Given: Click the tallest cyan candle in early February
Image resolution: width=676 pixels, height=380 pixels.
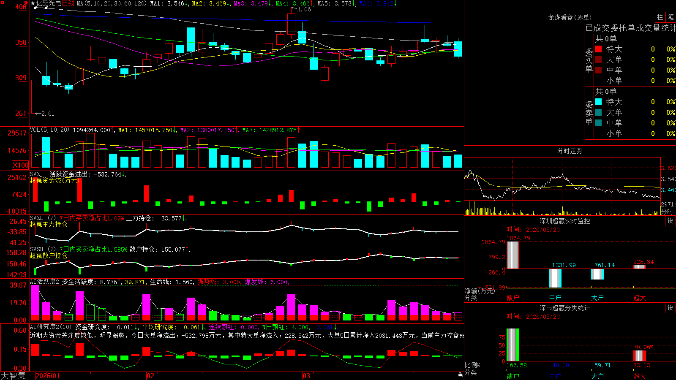Looking at the screenshot, I should coord(191,40).
